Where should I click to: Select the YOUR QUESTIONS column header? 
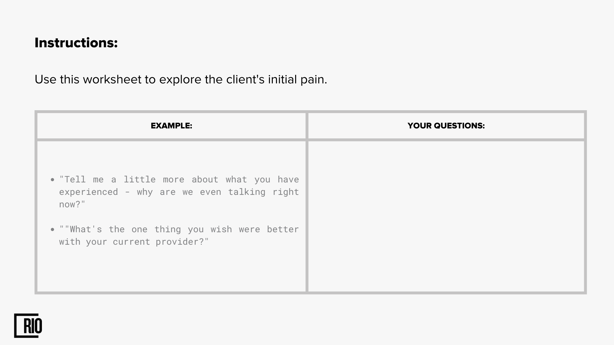pyautogui.click(x=446, y=126)
